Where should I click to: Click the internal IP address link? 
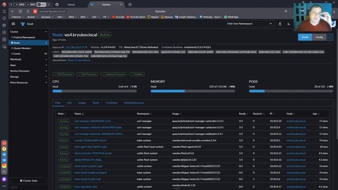(x=75, y=47)
